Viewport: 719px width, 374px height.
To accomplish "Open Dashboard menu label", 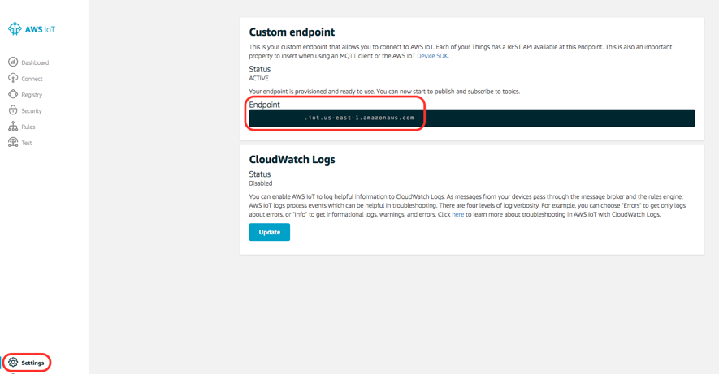I will coord(35,62).
